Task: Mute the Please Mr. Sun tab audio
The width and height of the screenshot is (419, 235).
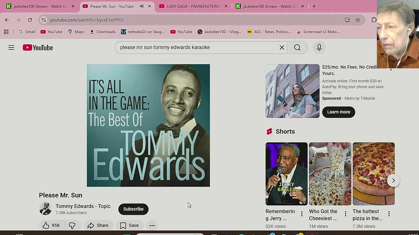Action: coord(142,6)
